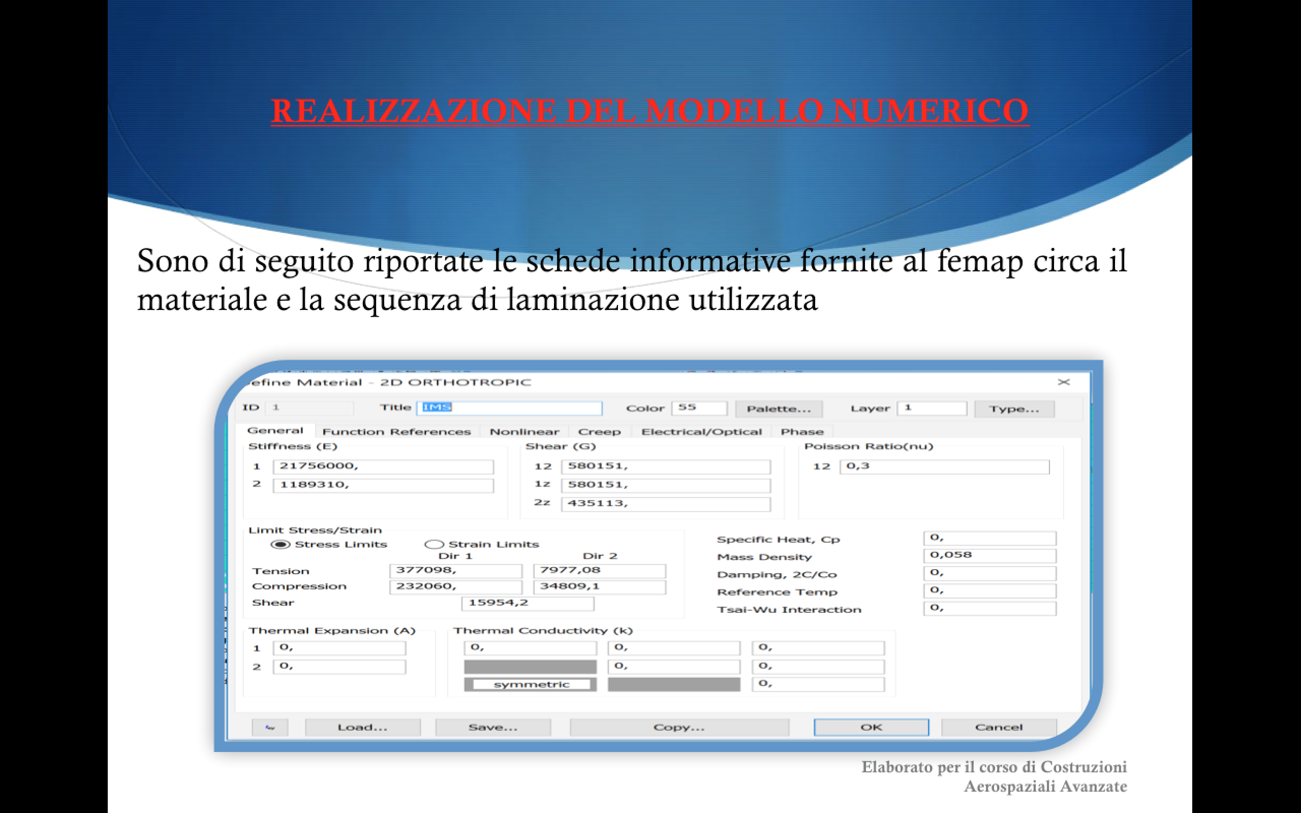Open the Creep tab
The image size is (1301, 813).
599,432
